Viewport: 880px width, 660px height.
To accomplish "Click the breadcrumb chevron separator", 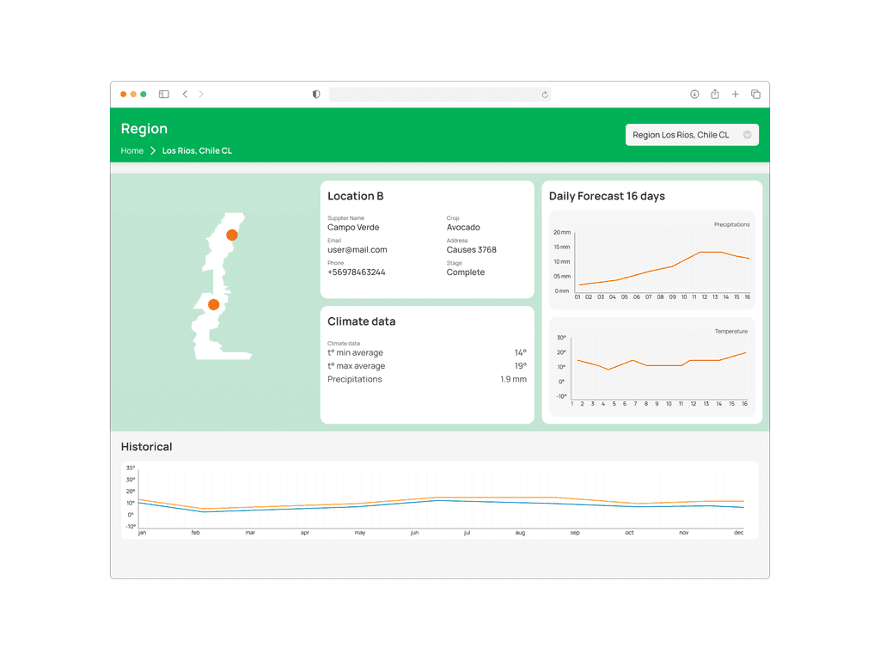I will [x=153, y=150].
